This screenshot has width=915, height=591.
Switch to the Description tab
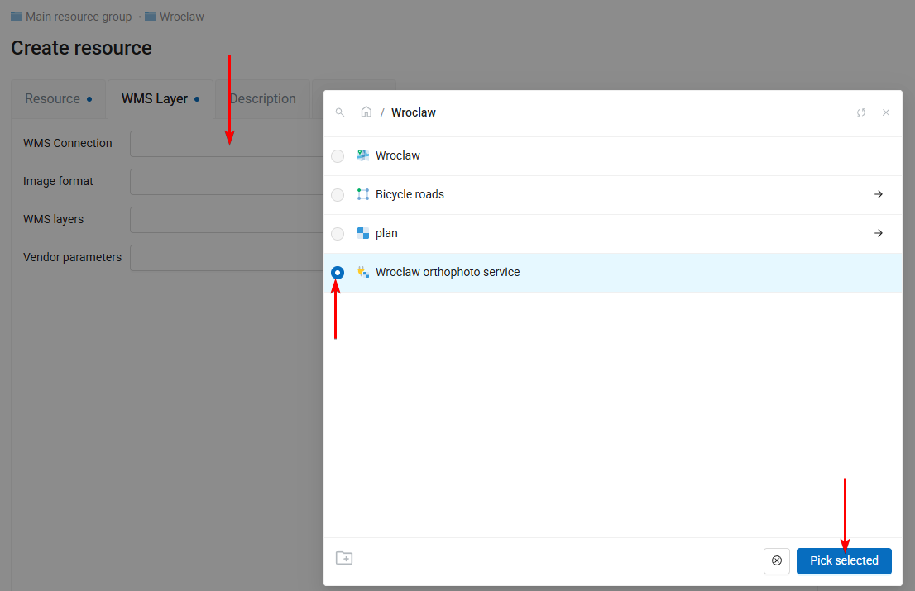click(262, 99)
